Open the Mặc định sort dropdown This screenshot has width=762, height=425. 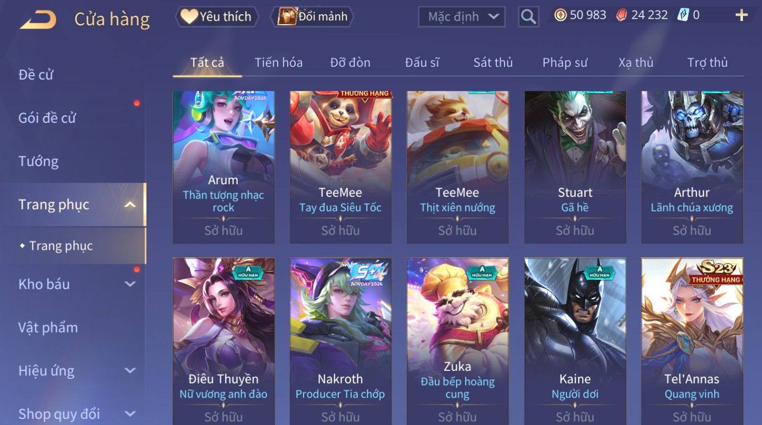pyautogui.click(x=462, y=17)
